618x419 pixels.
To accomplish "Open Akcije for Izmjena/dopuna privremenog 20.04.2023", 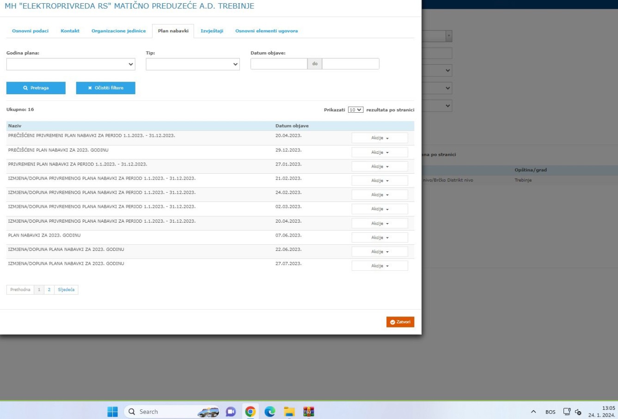I will (x=379, y=224).
